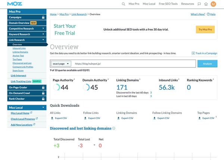
Task: Expand the Competitive Research sidebar section
Action: [x=44, y=28]
